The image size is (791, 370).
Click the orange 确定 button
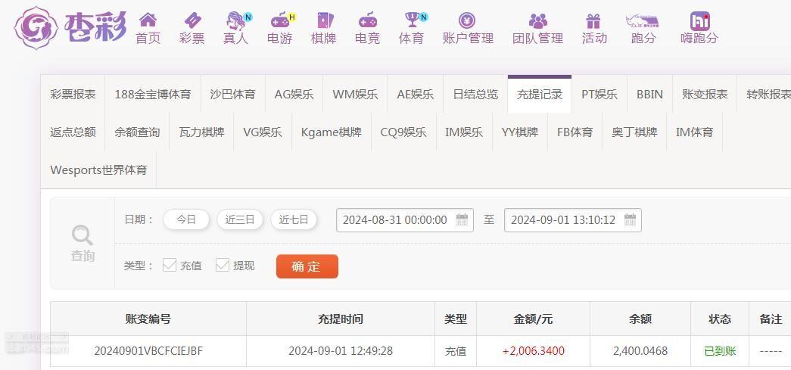click(307, 266)
